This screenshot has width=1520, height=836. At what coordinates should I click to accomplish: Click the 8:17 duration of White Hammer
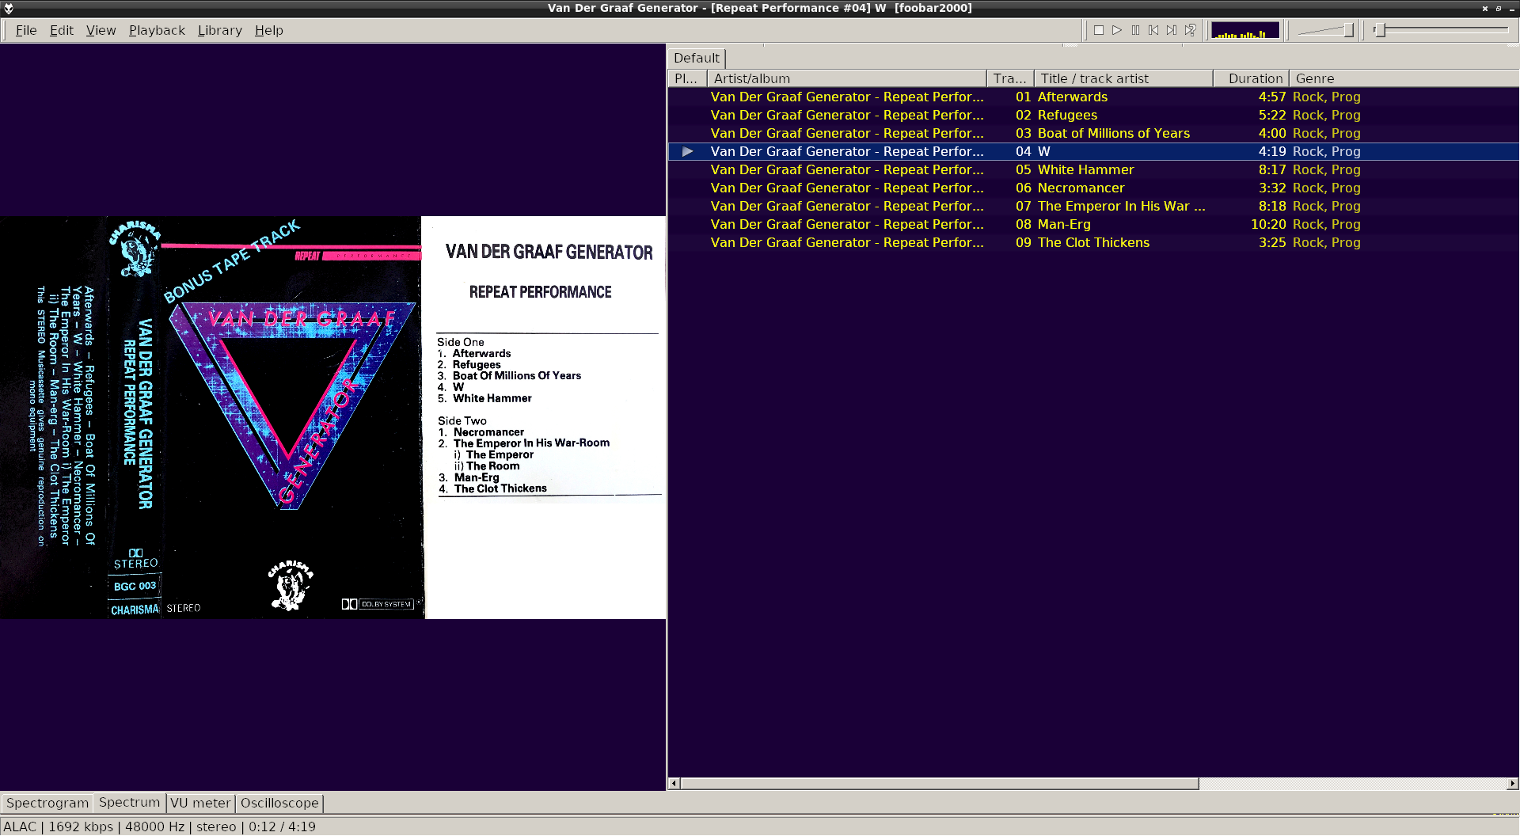1272,169
